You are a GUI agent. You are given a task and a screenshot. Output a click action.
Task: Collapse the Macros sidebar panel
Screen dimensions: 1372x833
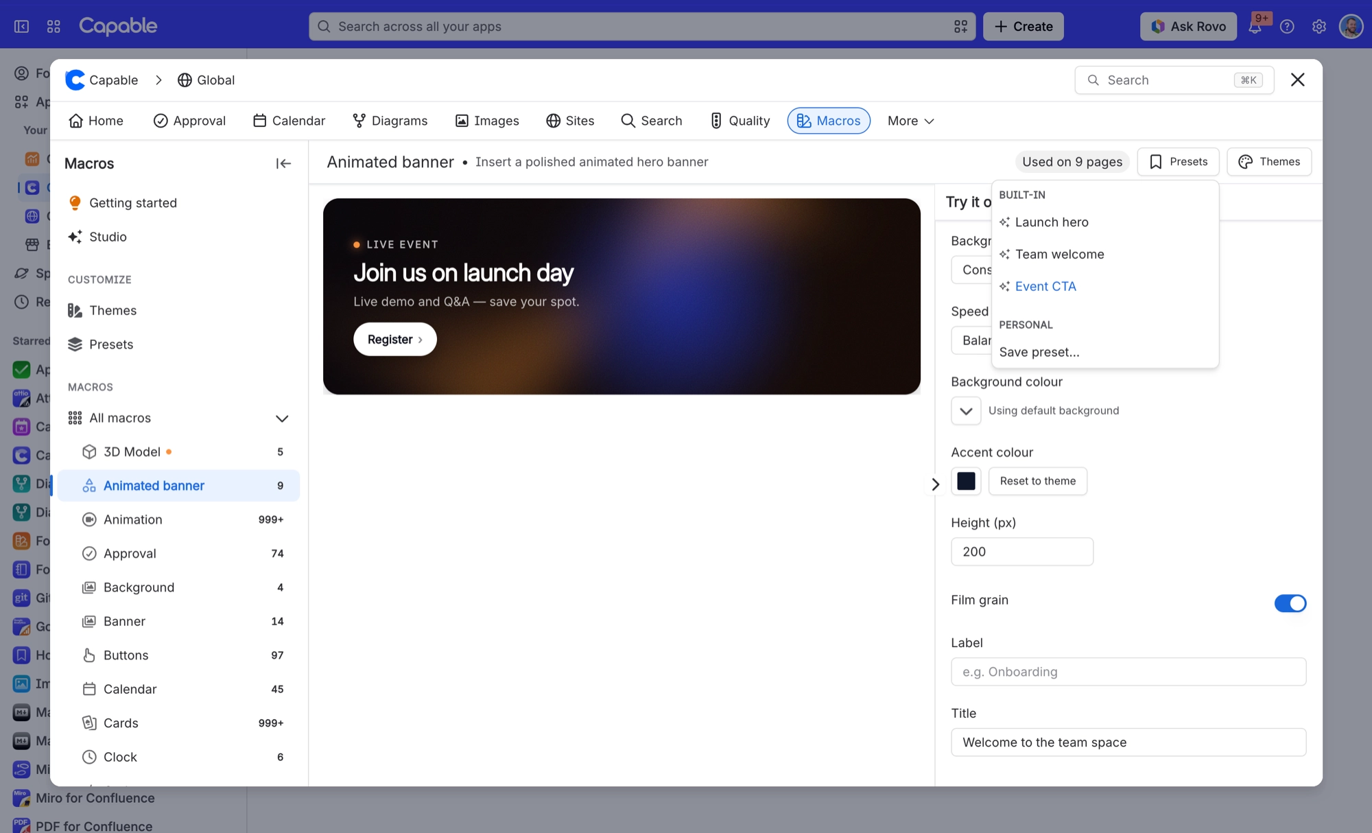(x=283, y=163)
